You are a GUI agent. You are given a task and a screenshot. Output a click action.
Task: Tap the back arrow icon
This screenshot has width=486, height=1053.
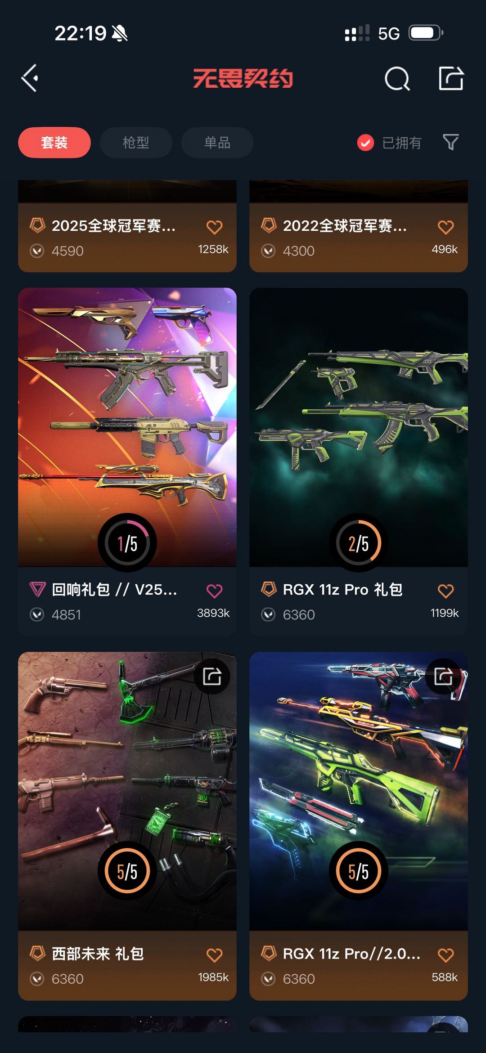click(30, 78)
